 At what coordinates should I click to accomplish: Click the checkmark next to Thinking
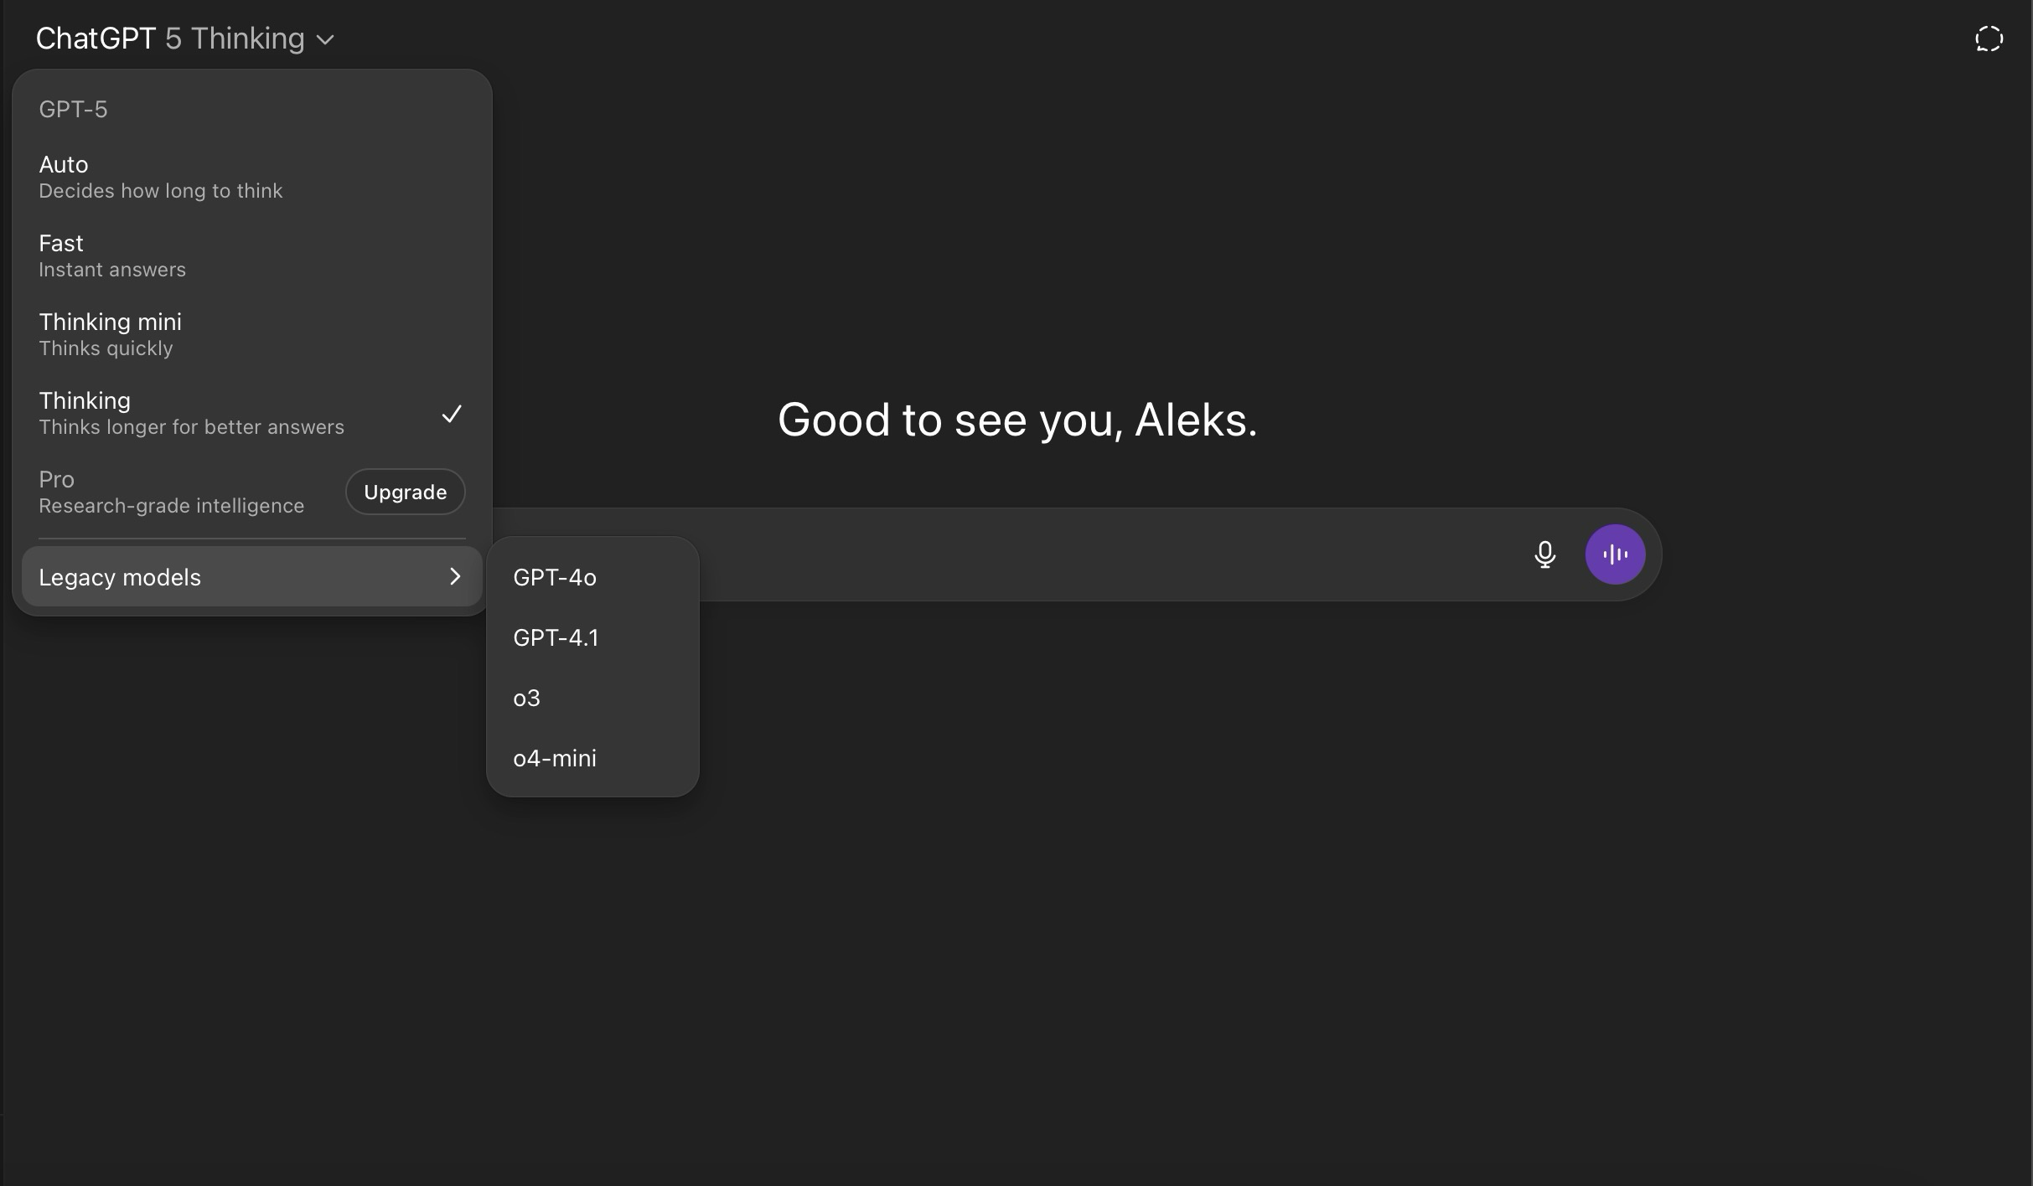452,414
